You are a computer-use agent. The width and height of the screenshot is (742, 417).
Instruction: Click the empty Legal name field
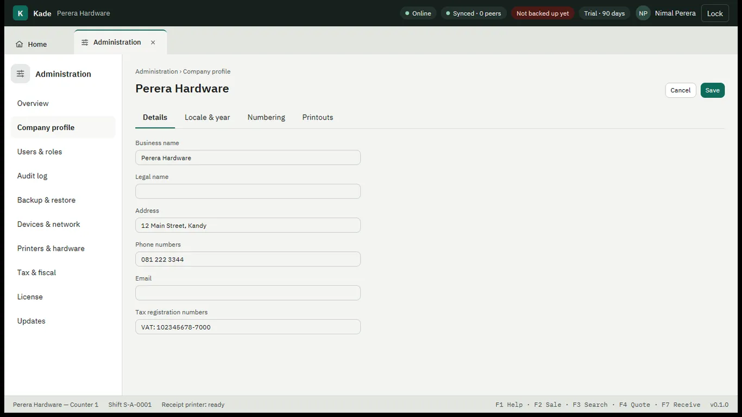[248, 191]
